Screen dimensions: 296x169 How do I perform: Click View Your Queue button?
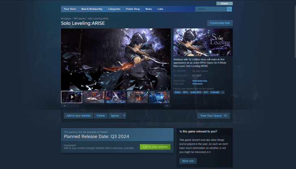tap(214, 116)
